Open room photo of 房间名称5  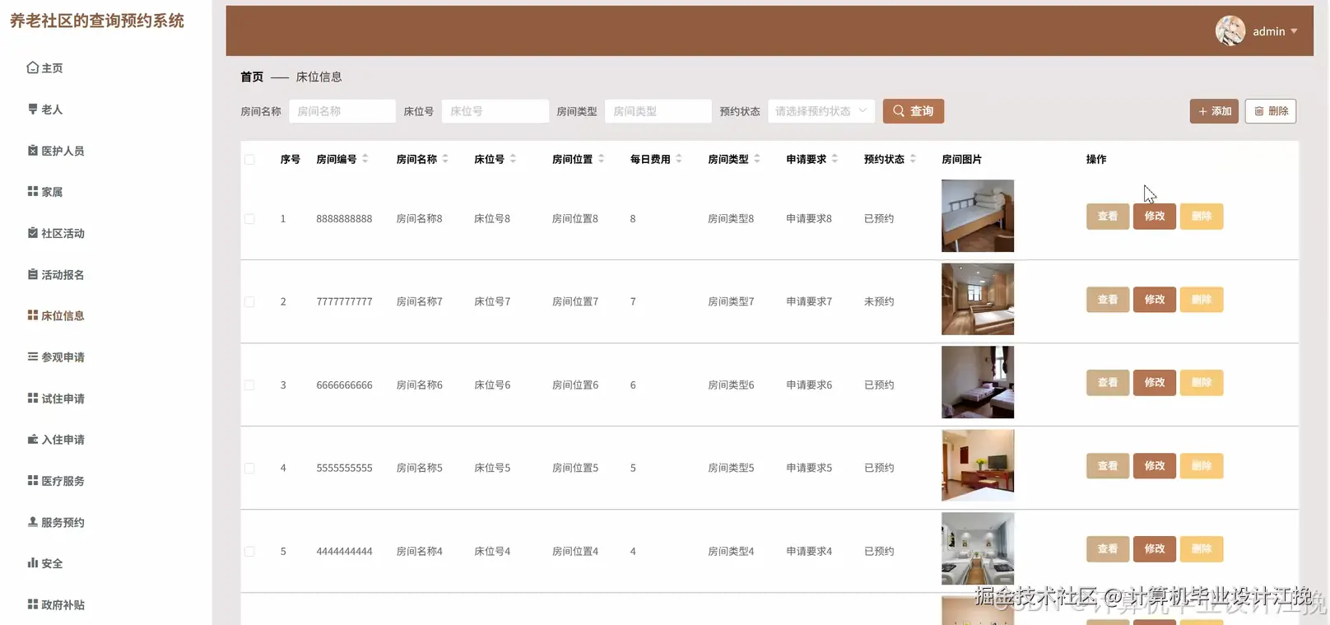pyautogui.click(x=978, y=465)
